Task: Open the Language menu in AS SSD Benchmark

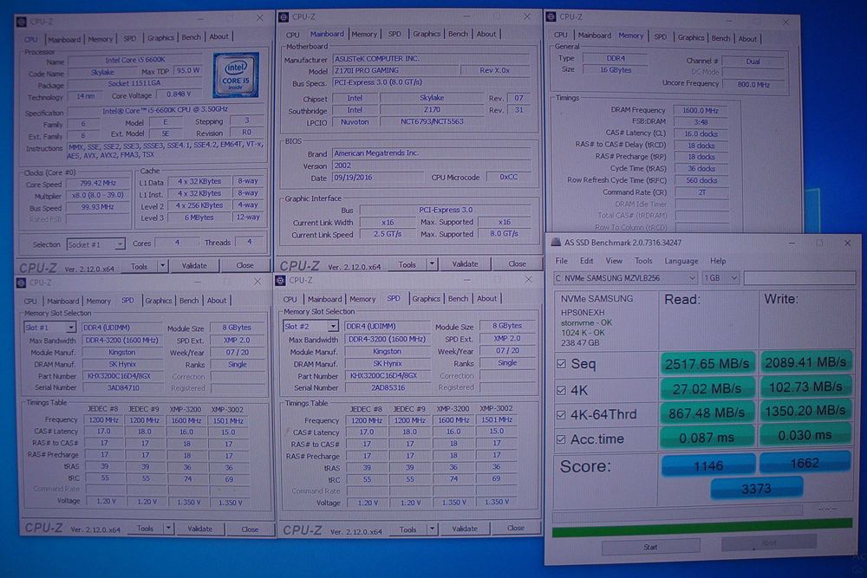Action: tap(681, 261)
